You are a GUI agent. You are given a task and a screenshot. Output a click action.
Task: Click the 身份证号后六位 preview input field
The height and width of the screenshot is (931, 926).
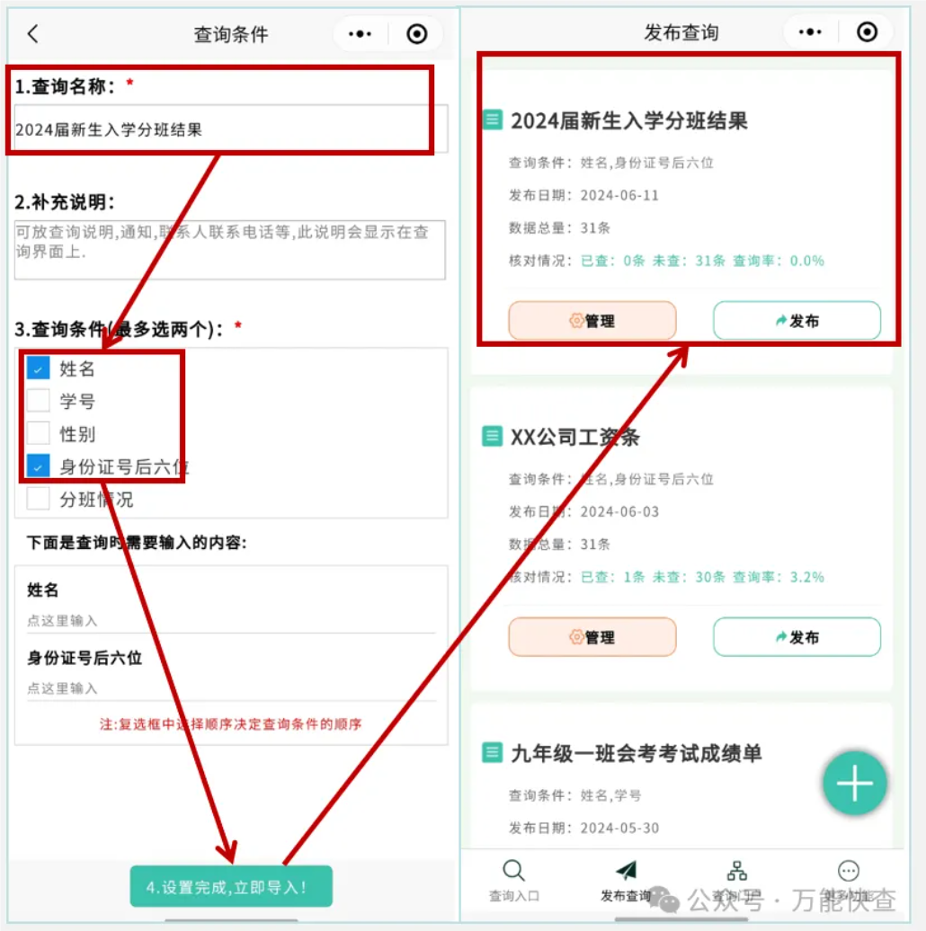231,688
